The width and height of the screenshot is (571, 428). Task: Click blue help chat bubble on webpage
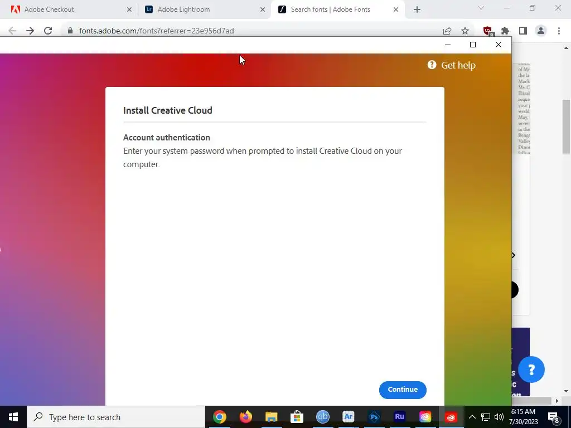click(531, 369)
